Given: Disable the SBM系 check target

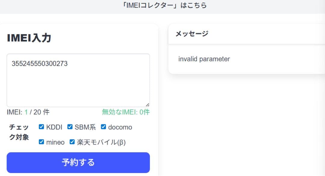Looking at the screenshot, I should coord(70,127).
